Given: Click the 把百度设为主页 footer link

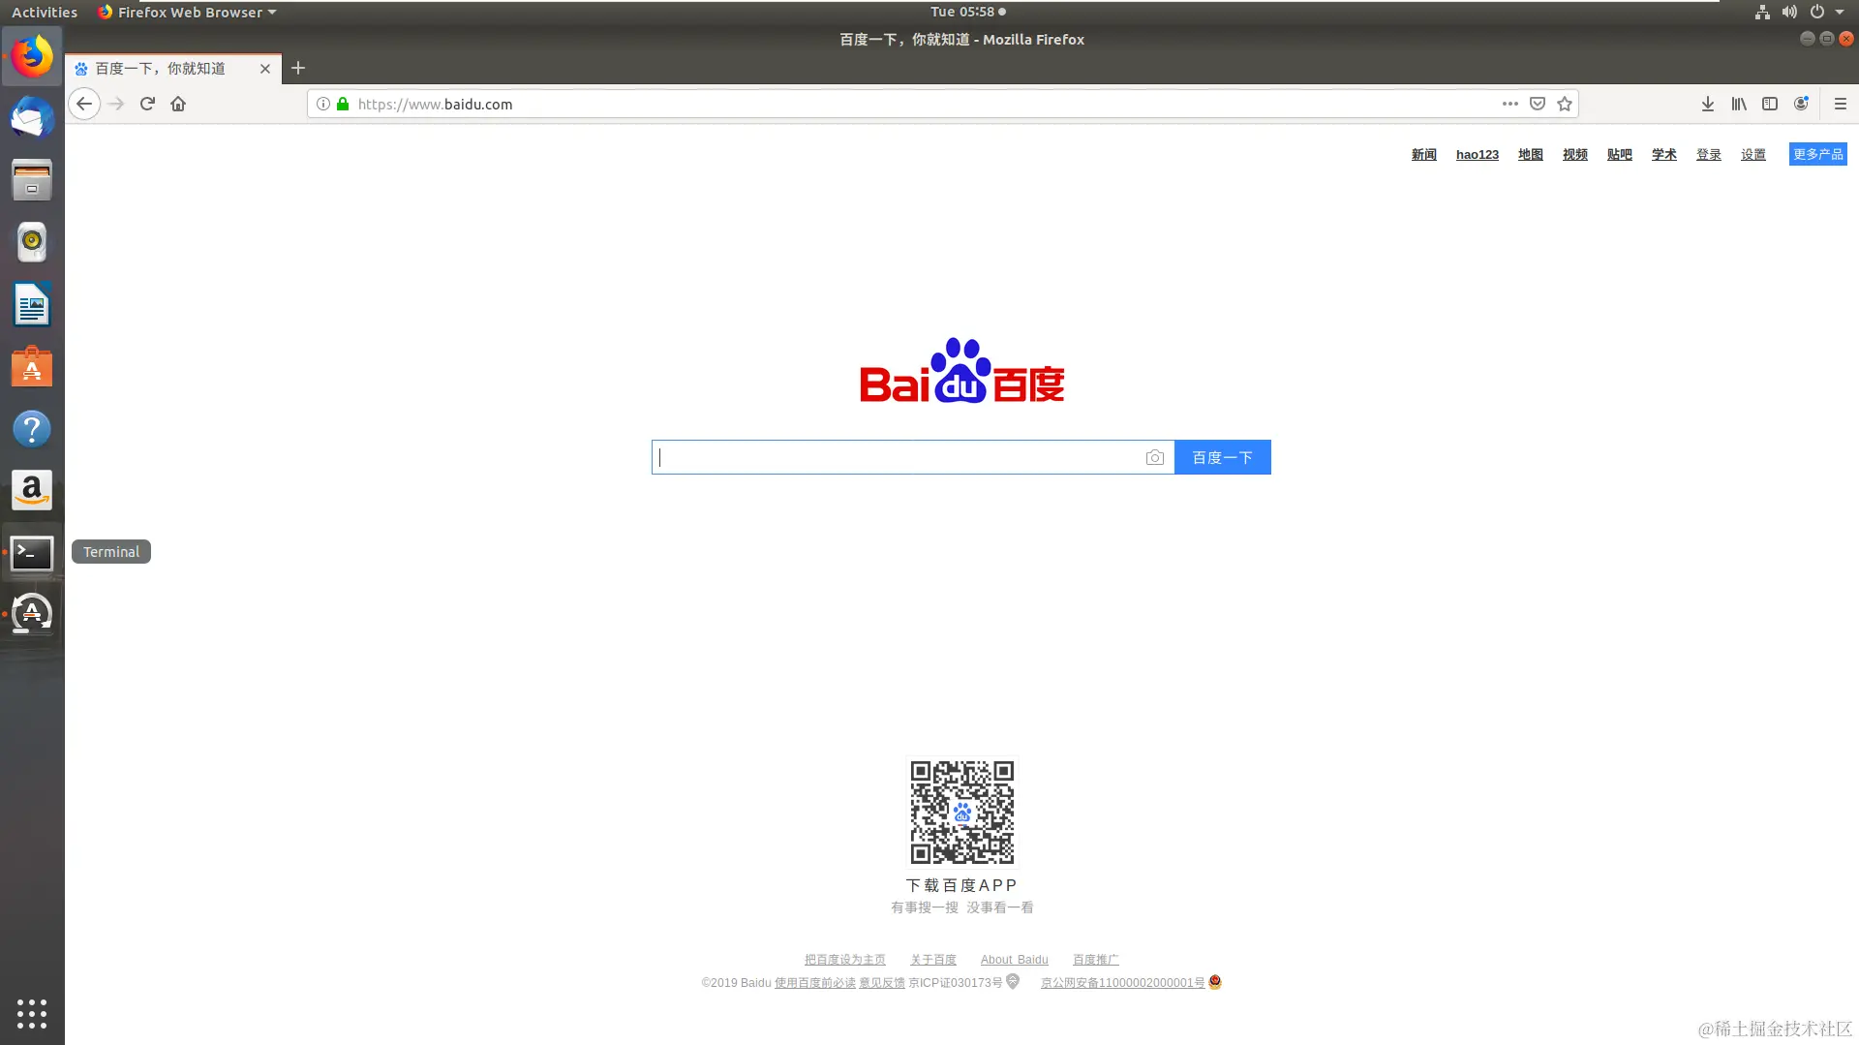Looking at the screenshot, I should coord(845,960).
